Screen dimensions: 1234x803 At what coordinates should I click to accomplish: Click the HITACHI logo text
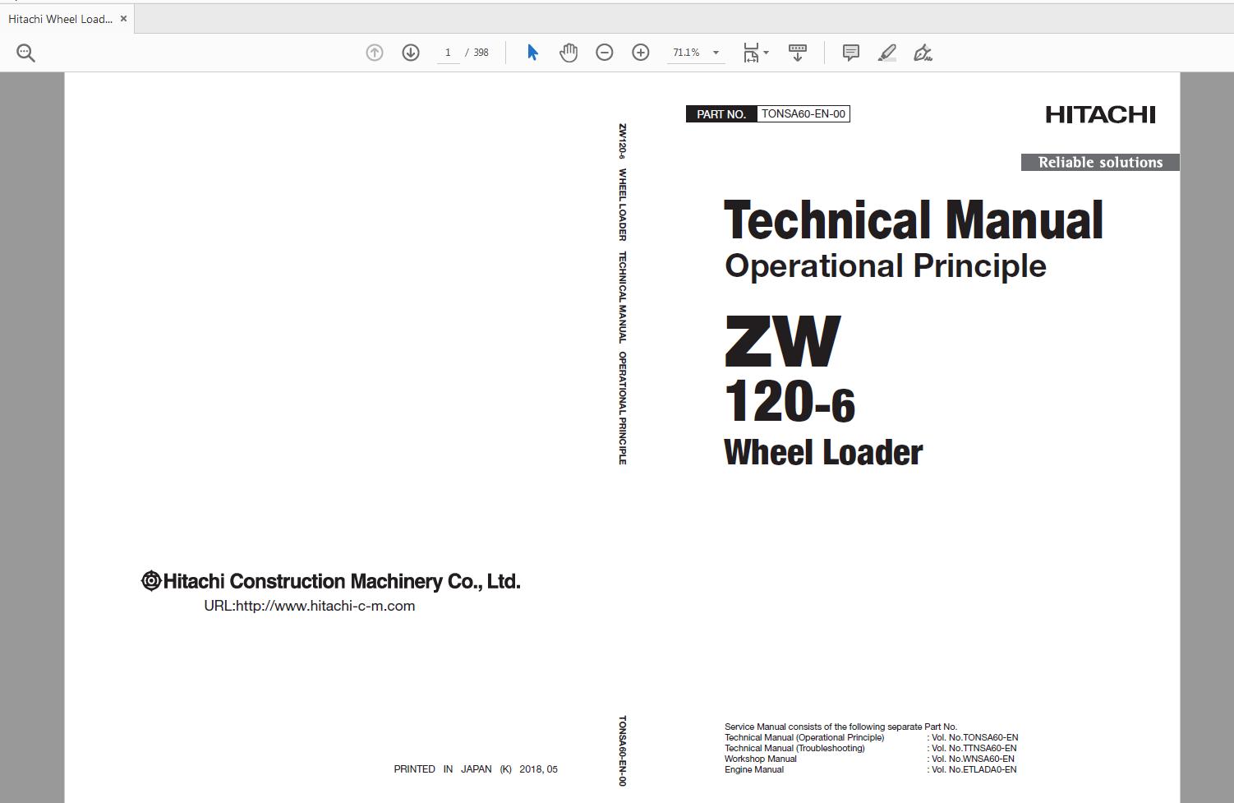1101,114
